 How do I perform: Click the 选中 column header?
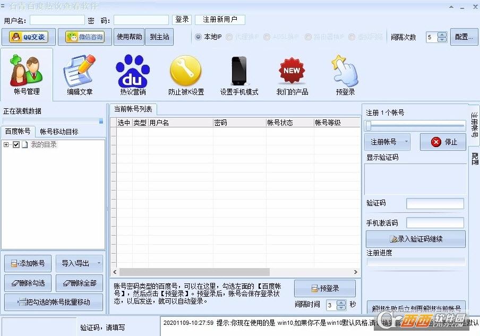click(x=124, y=123)
